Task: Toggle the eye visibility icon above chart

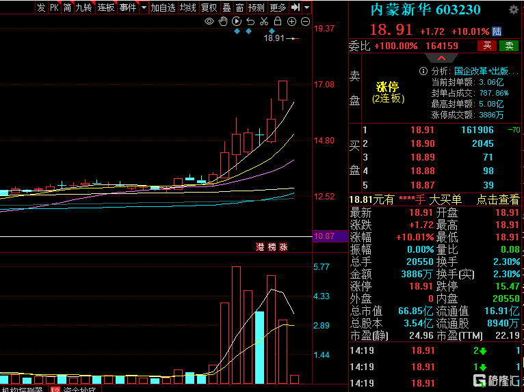Action: coord(209,22)
